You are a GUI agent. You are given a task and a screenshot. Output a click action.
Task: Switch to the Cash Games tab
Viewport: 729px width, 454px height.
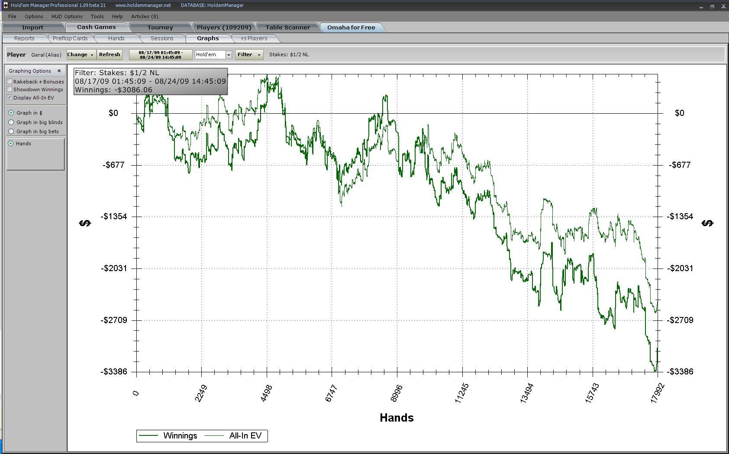97,27
